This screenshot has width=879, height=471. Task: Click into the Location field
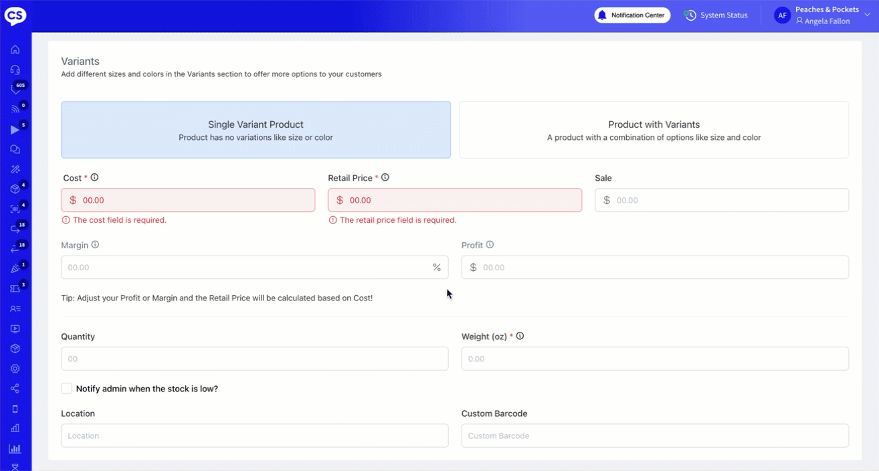point(254,436)
